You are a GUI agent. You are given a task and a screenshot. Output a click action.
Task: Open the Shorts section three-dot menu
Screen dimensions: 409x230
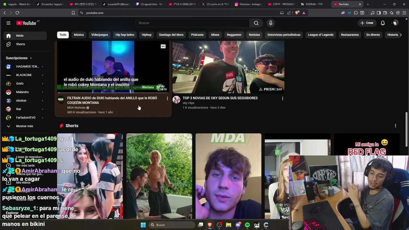[396, 126]
